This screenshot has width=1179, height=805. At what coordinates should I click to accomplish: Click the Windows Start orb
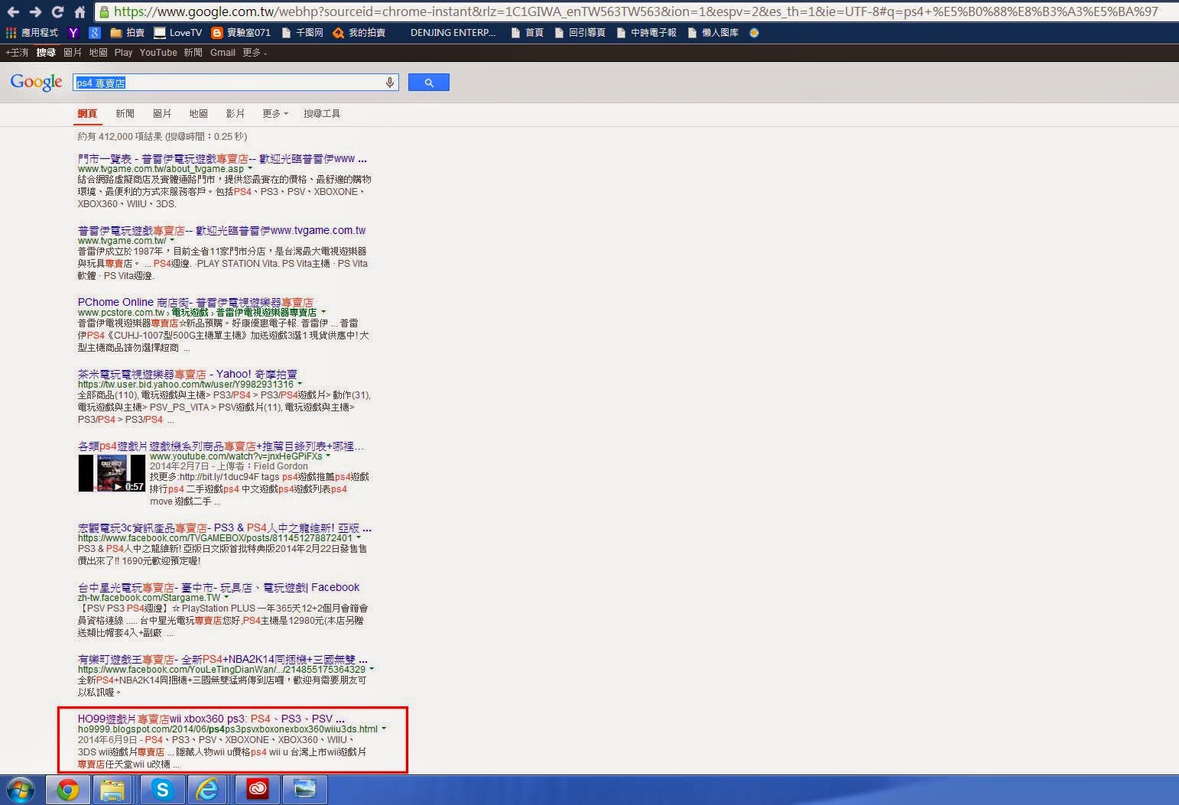point(21,790)
